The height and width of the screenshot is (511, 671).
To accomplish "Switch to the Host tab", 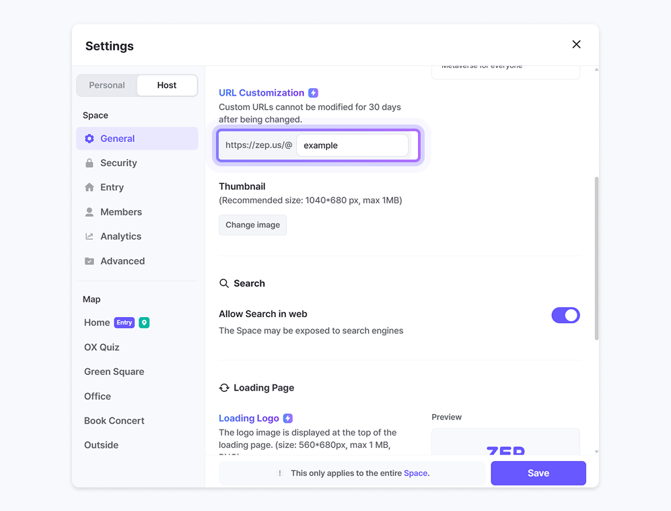I will (167, 86).
